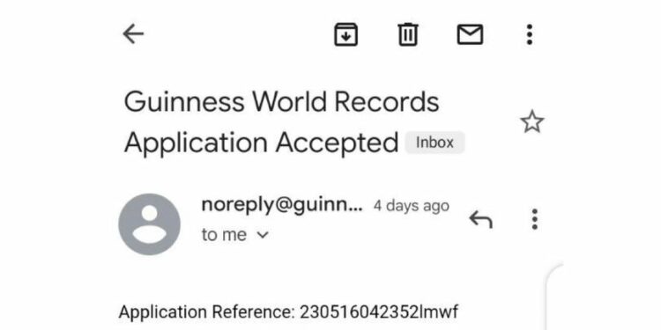The image size is (661, 330).
Task: Tap the '4 days ago' timestamp
Action: coord(411,206)
